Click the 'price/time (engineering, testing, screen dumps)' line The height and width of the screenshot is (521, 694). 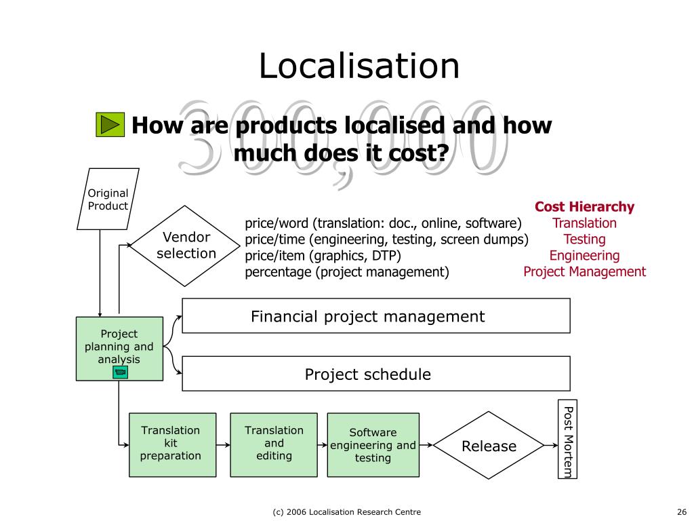(x=387, y=239)
